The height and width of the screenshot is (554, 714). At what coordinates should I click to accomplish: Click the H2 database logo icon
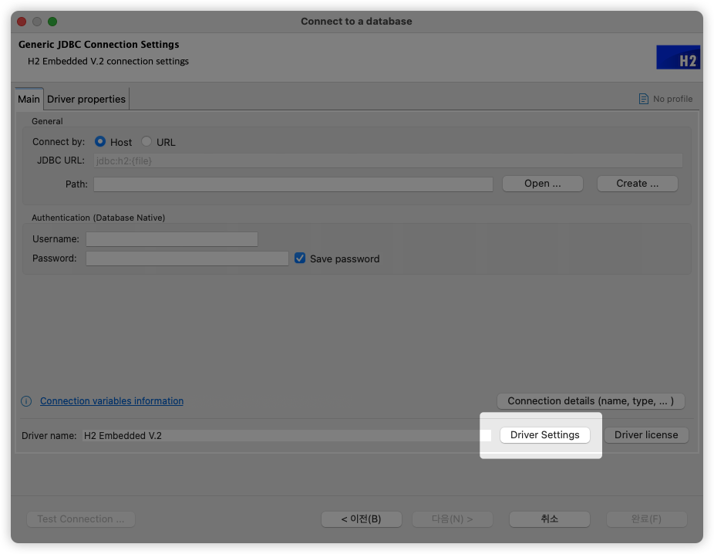(x=678, y=57)
